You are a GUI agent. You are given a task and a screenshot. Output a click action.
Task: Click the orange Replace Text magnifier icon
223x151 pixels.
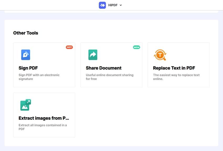click(160, 55)
